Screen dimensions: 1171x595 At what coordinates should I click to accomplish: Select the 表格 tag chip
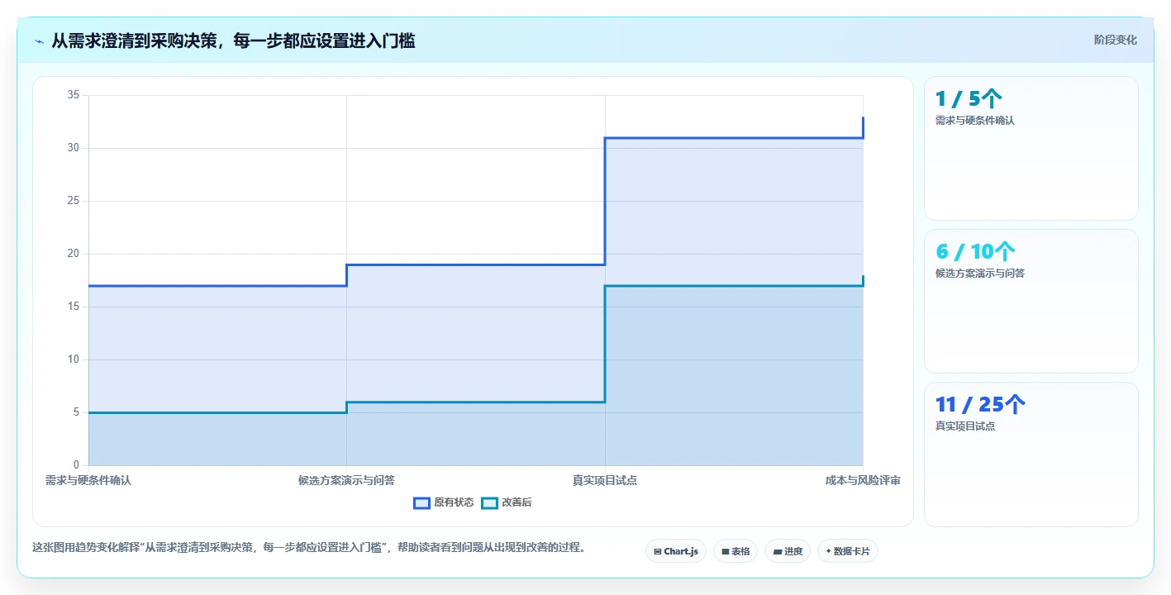(x=735, y=551)
